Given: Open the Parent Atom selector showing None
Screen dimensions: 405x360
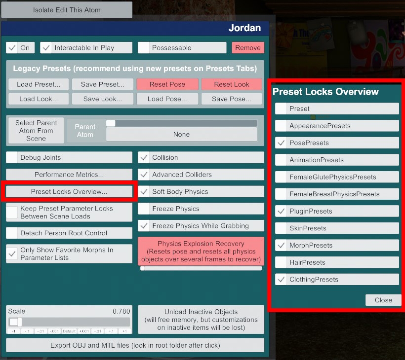Looking at the screenshot, I should point(181,134).
